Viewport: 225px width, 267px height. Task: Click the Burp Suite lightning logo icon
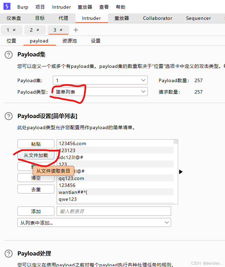pos(7,6)
